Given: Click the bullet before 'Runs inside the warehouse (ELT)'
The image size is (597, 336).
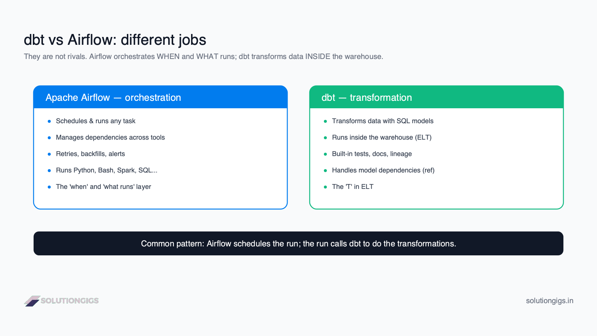Looking at the screenshot, I should pos(325,138).
